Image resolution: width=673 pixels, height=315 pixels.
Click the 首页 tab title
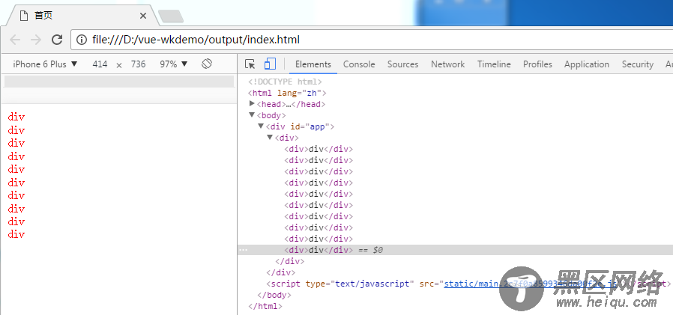click(x=43, y=16)
